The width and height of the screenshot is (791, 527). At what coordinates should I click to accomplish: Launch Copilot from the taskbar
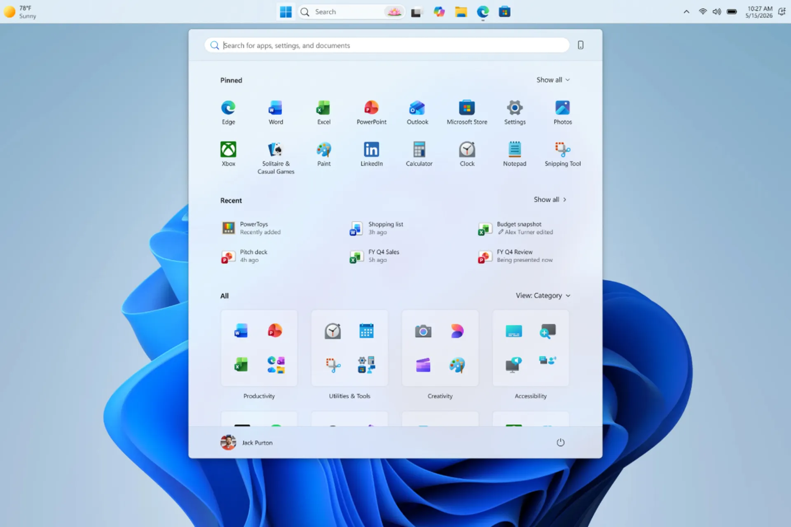pyautogui.click(x=439, y=12)
